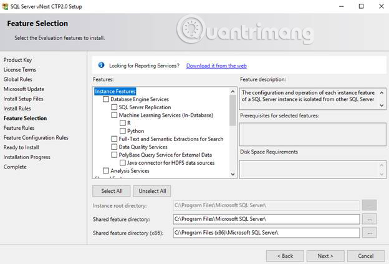Proceed with the Next > button
The image size is (389, 264).
tap(325, 256)
